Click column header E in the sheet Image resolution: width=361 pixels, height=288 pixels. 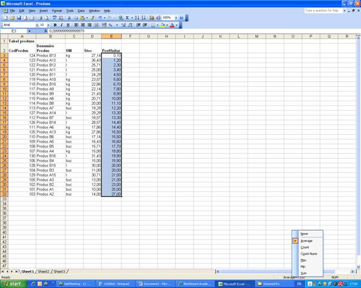point(111,36)
